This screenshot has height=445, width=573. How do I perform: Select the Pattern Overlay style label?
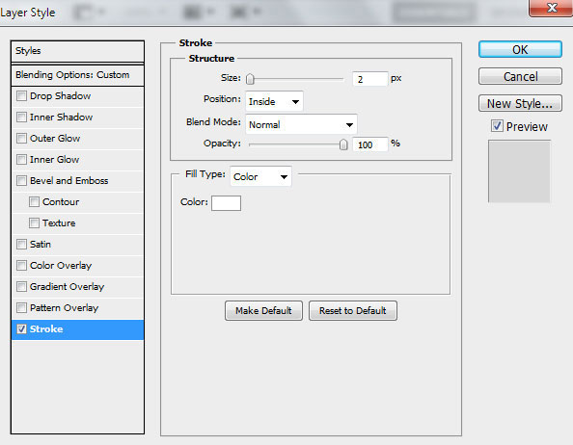pyautogui.click(x=64, y=308)
